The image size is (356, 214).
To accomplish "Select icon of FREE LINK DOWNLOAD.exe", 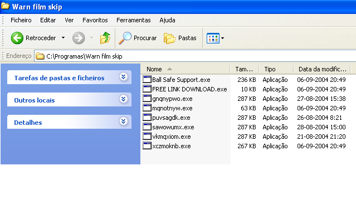I will 147,89.
